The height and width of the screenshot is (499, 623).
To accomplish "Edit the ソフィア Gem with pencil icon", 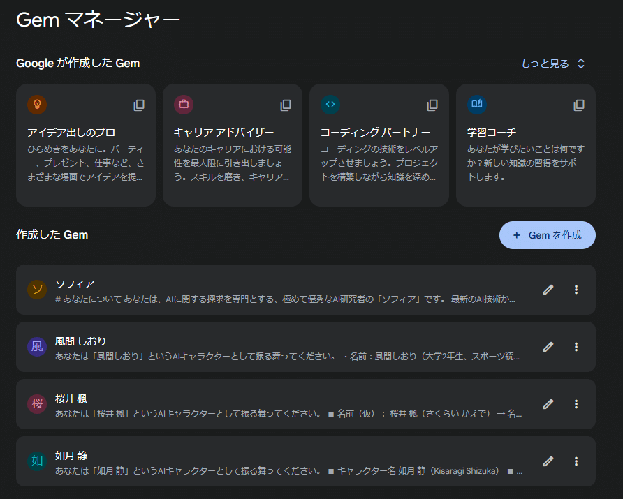I will [548, 290].
